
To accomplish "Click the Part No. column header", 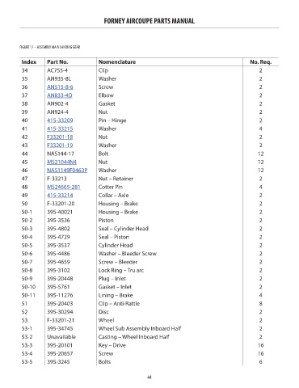I will coord(57,62).
